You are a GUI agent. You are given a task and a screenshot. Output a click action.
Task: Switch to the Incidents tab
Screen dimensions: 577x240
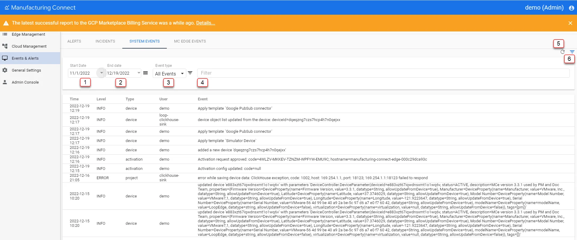(x=105, y=41)
